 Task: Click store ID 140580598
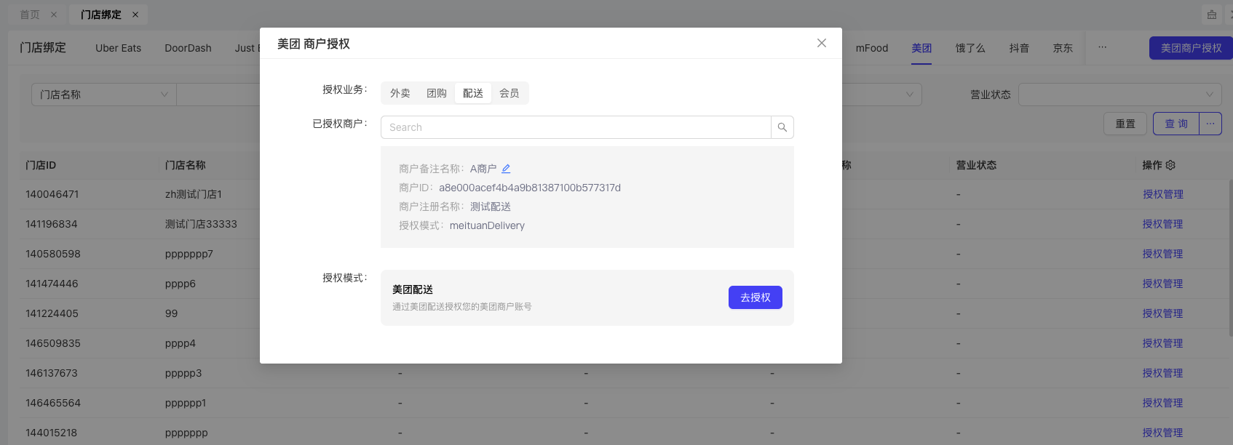tap(53, 254)
